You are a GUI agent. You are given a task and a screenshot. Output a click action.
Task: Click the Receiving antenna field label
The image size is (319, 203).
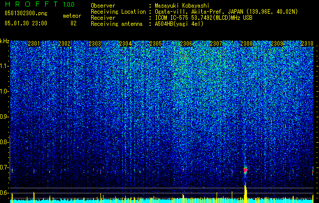117,24
